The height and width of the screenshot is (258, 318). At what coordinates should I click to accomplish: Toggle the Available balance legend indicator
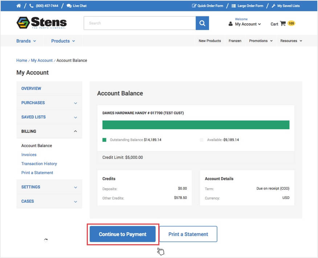point(202,140)
